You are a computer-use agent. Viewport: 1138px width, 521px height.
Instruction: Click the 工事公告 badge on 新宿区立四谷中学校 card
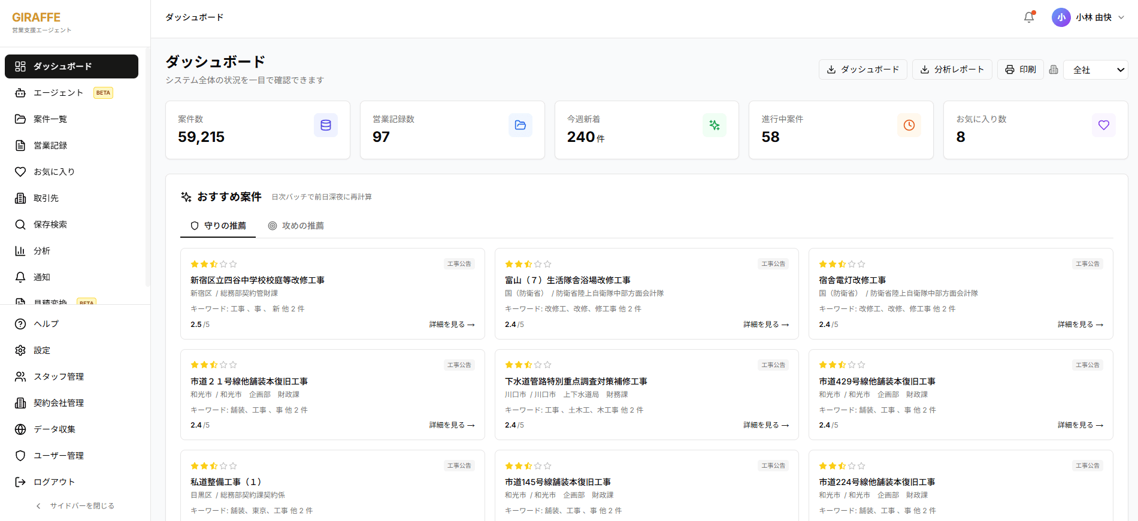459,264
